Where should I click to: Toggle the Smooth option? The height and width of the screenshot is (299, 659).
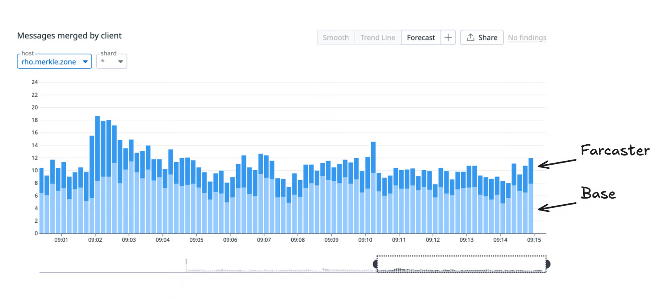click(x=336, y=37)
